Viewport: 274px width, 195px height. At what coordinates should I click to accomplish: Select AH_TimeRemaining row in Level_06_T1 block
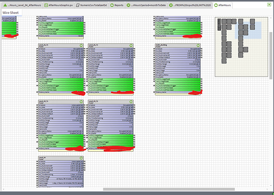tap(61, 62)
